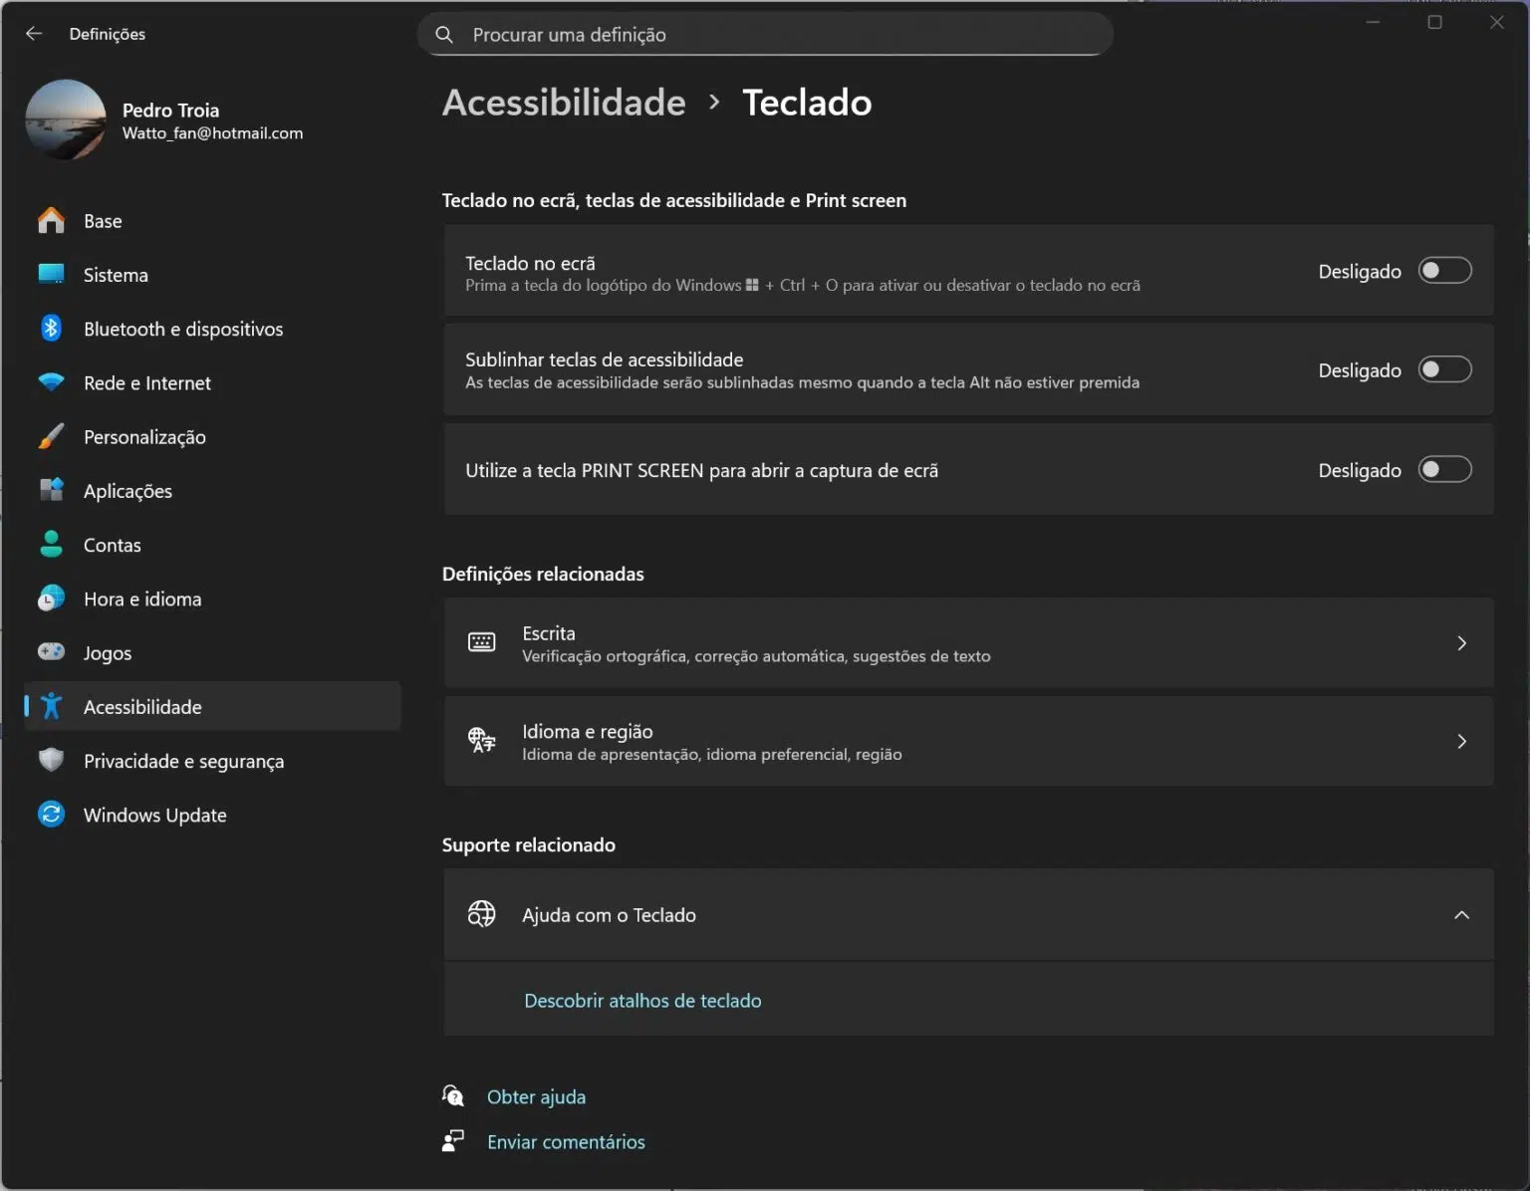The image size is (1530, 1191).
Task: Click the Jogos gamepad icon
Action: [x=51, y=651]
